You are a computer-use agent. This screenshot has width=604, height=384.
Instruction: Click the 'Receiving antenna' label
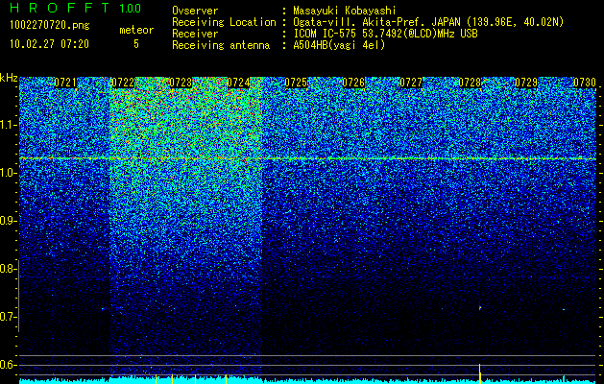pyautogui.click(x=221, y=45)
